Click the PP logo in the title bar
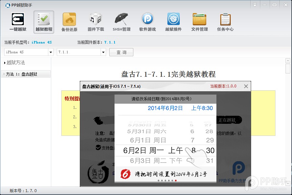 (x=7, y=5)
